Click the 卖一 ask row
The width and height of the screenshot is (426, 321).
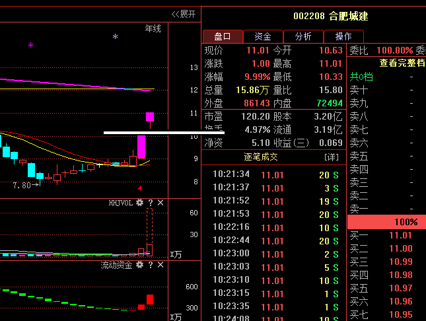(387, 209)
